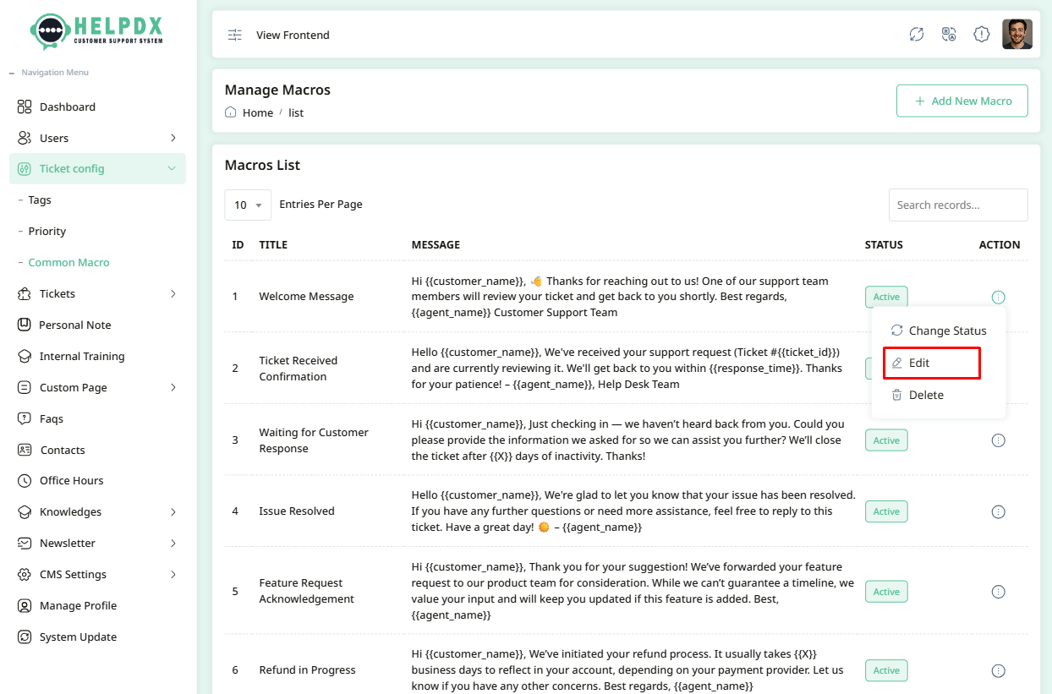
Task: Click the notification alert icon
Action: pyautogui.click(x=981, y=35)
